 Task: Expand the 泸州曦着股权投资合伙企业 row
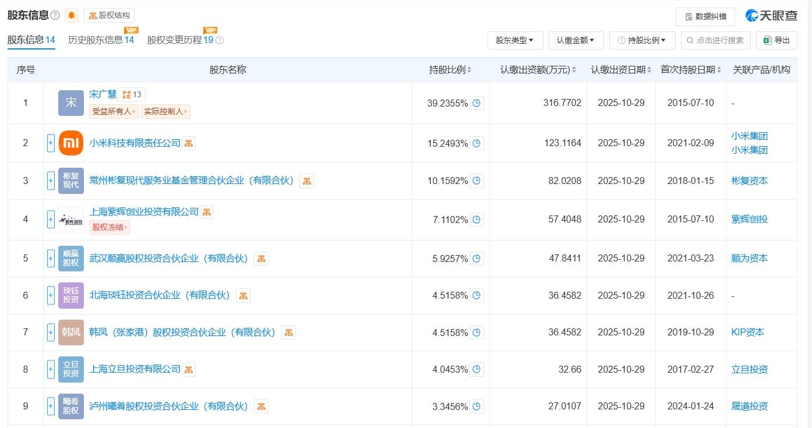(51, 406)
